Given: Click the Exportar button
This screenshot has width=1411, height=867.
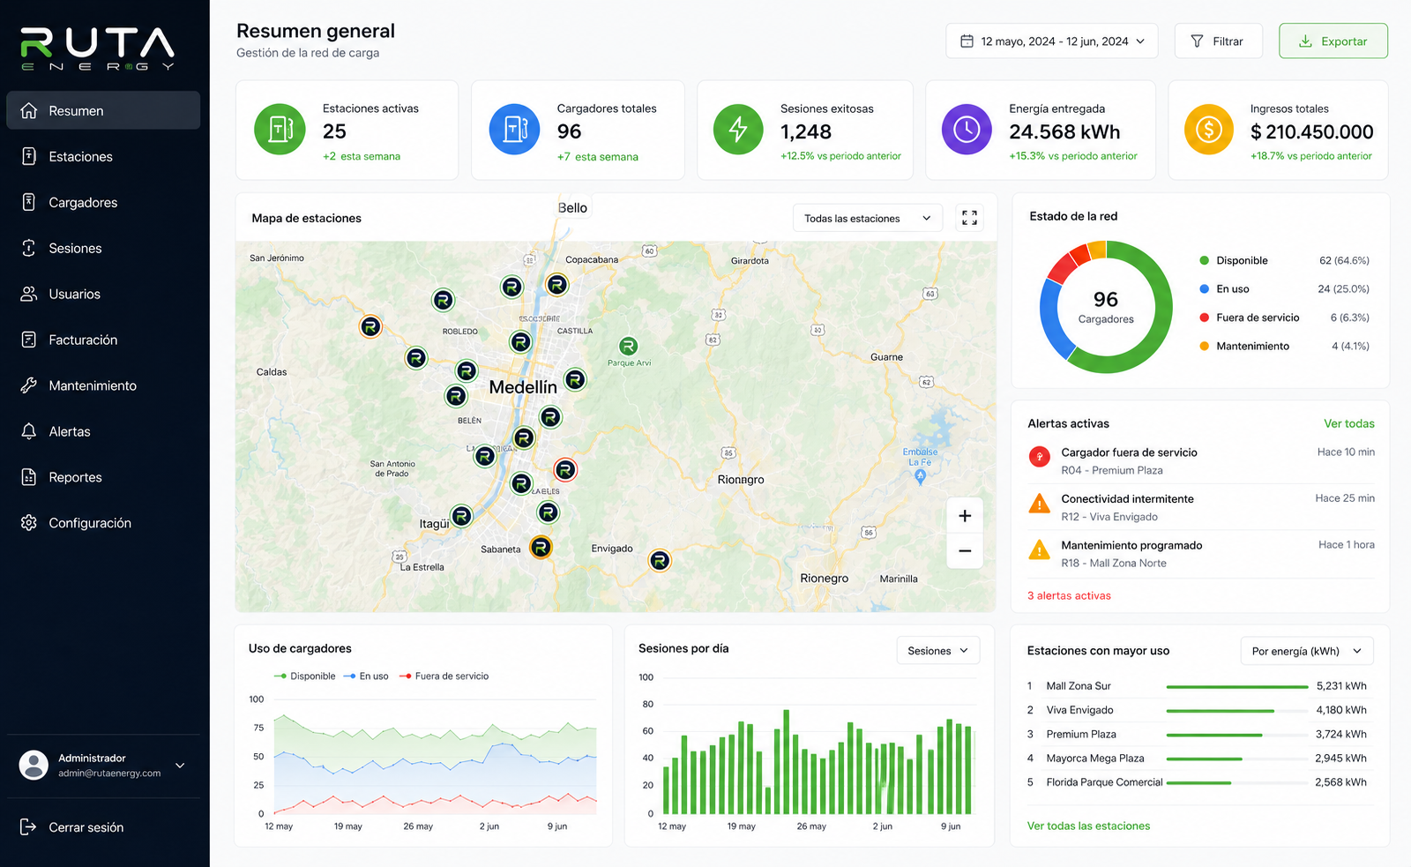Looking at the screenshot, I should coord(1333,41).
